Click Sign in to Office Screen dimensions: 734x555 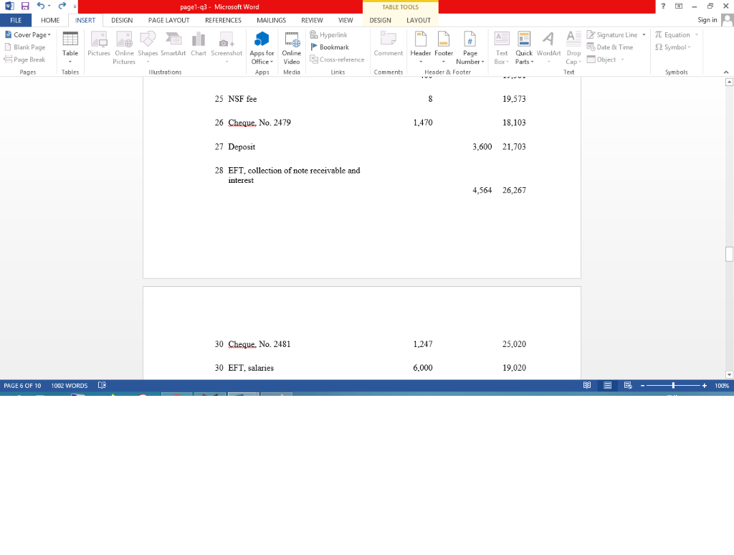tap(707, 19)
